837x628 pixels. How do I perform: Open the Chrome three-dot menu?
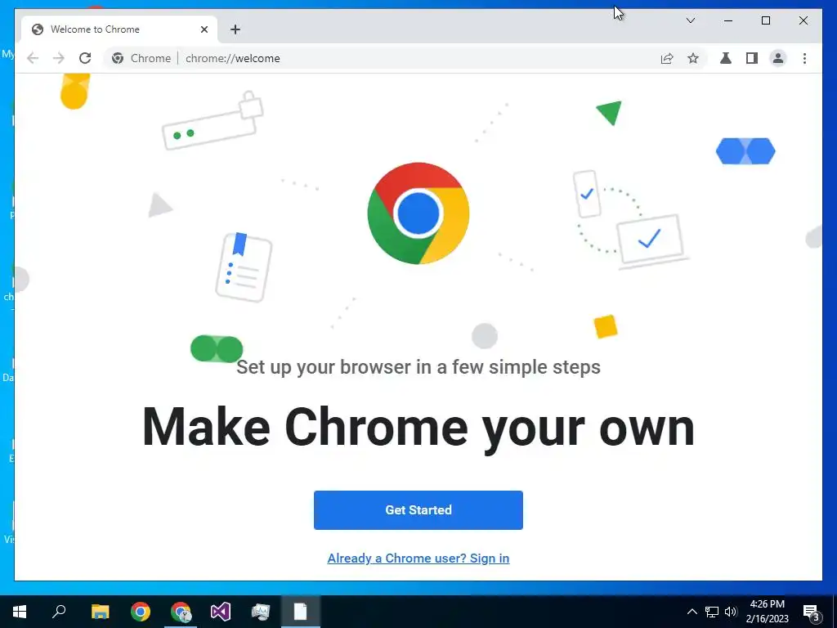804,58
